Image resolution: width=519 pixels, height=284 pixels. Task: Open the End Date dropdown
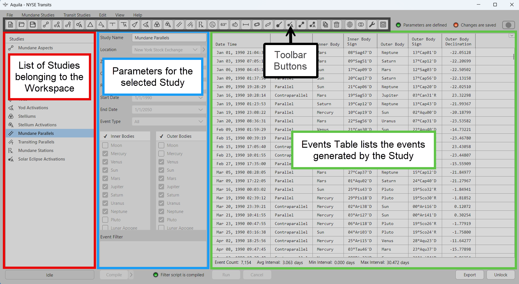169,109
